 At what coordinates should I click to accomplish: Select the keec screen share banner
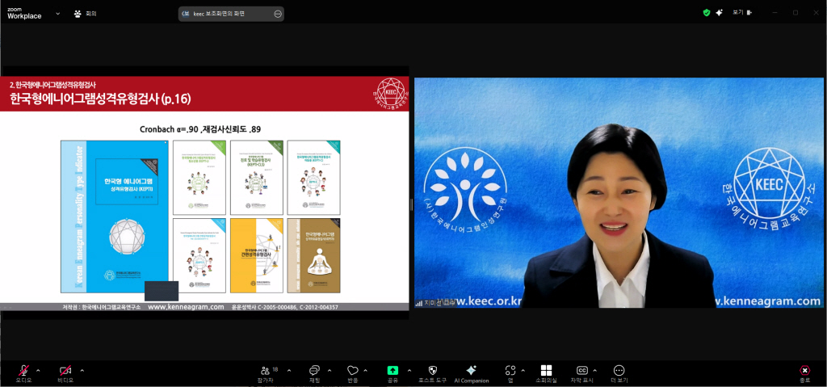coord(231,14)
